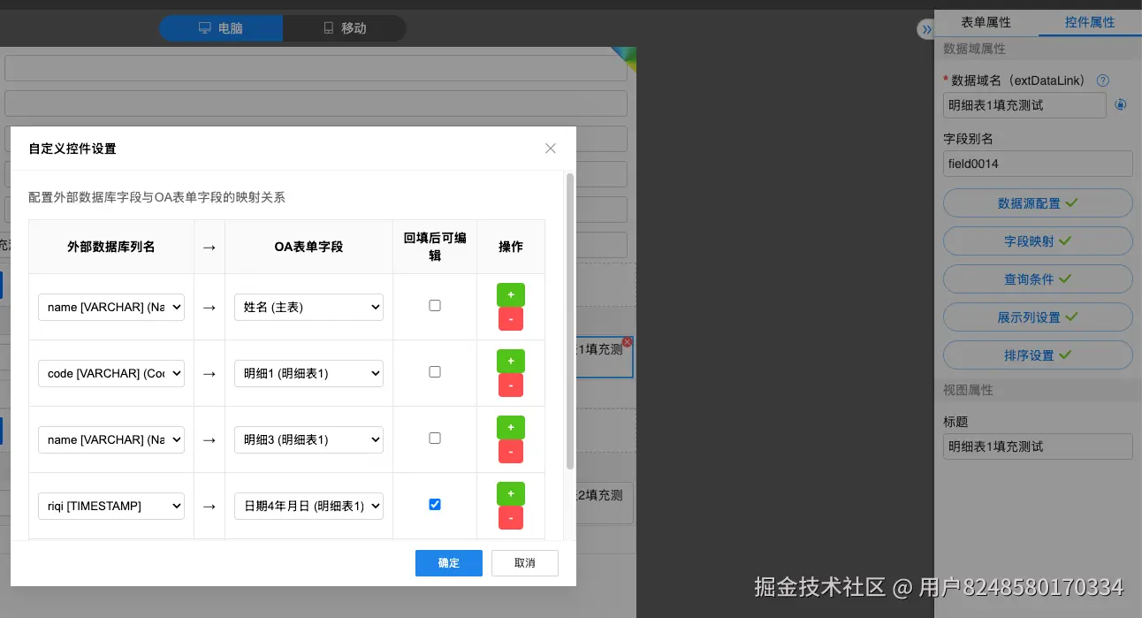Select the 明细表1填充测试 control on the form canvas
Viewport: 1142px width, 618px height.
click(605, 356)
